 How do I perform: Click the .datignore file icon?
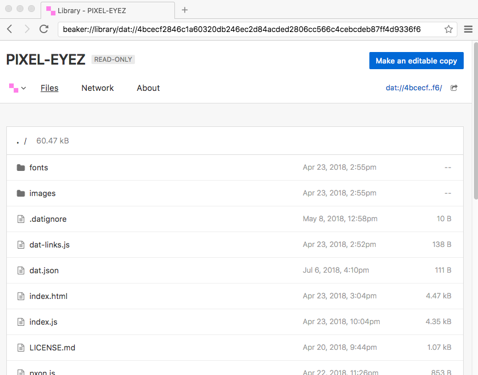click(x=21, y=219)
